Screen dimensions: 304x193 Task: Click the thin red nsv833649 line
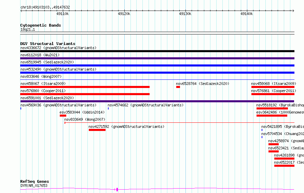(180, 123)
